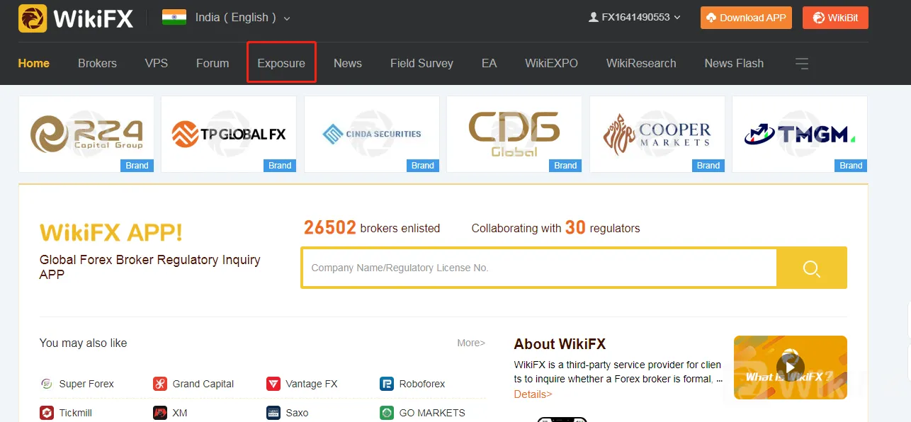
Task: Click the WikiFX logo
Action: (76, 18)
